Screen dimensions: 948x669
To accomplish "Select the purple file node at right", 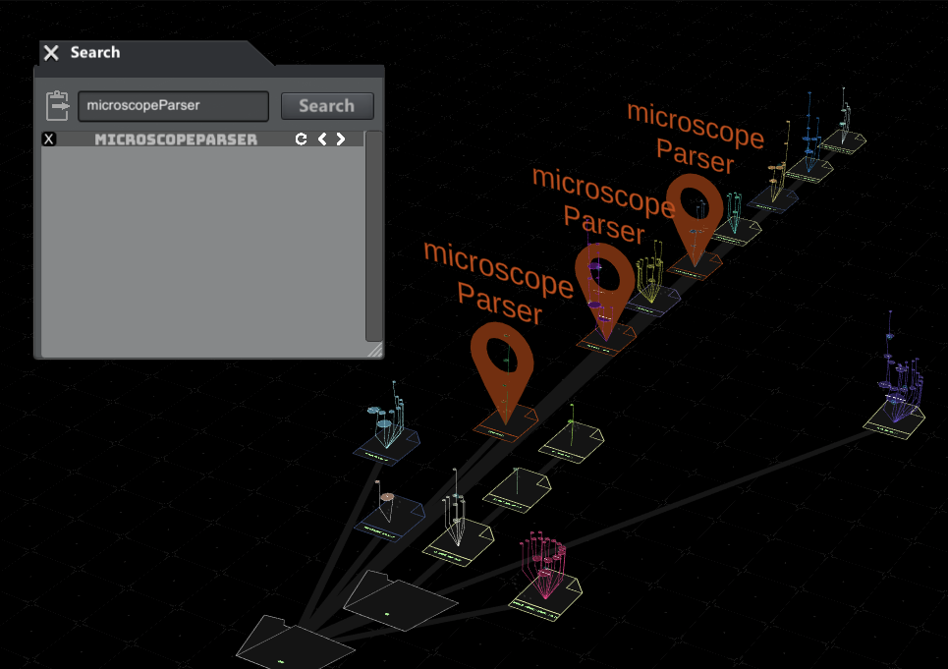I will (x=895, y=419).
